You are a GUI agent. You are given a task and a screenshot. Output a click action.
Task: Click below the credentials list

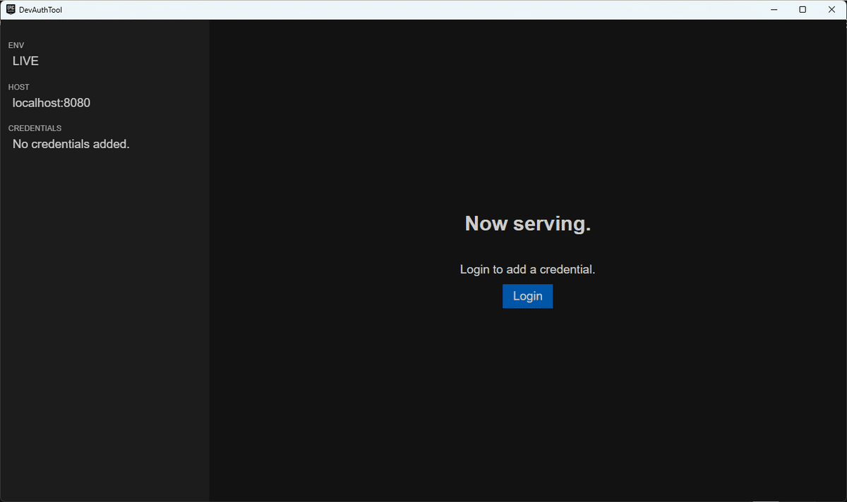[x=104, y=212]
